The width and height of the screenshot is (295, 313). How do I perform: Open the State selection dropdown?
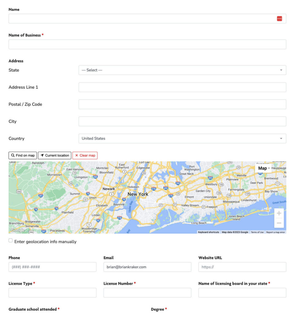[182, 70]
